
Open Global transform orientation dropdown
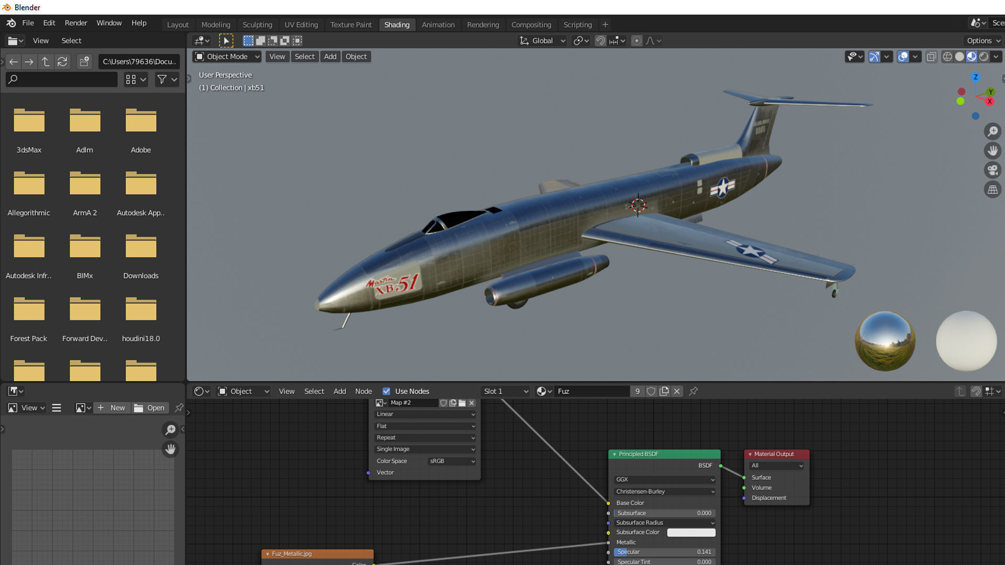click(x=542, y=41)
